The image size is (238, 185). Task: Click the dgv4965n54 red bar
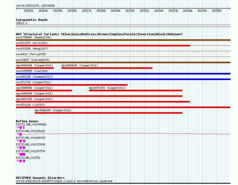[44, 90]
